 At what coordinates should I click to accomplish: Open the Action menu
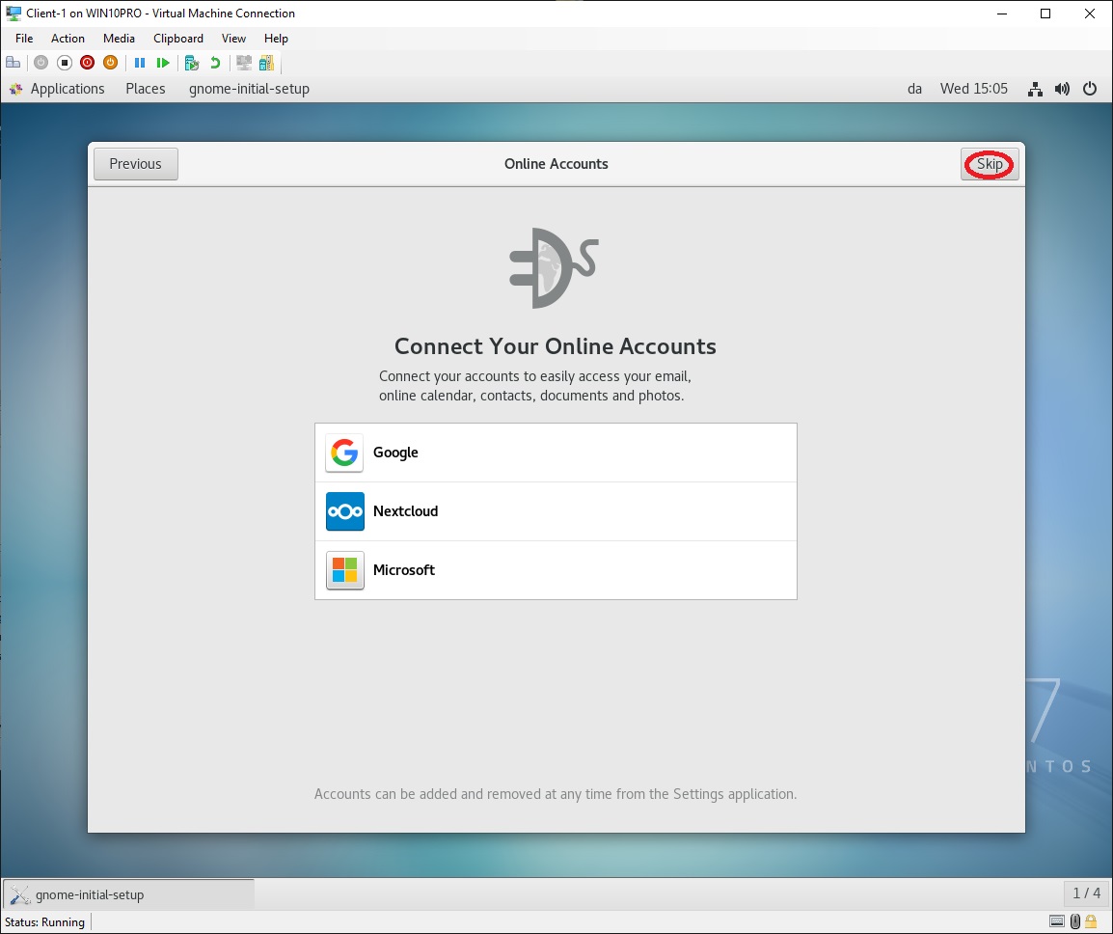pos(68,39)
